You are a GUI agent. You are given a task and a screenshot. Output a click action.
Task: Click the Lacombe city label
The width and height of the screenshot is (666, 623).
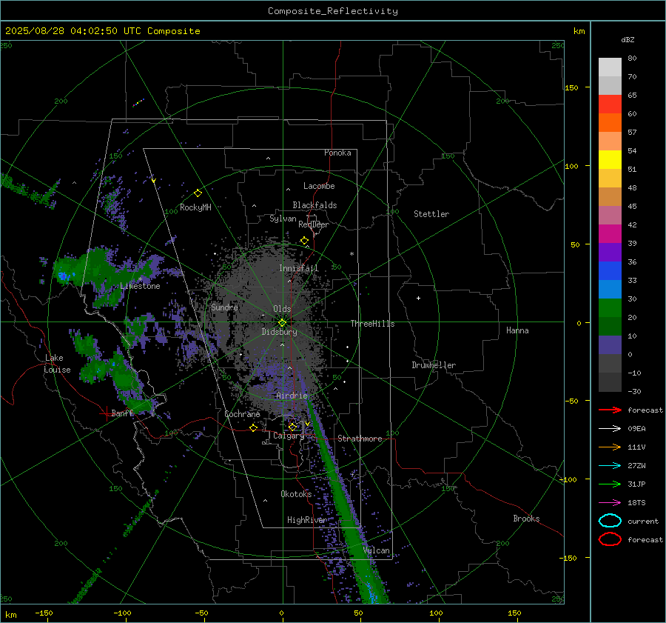click(319, 186)
